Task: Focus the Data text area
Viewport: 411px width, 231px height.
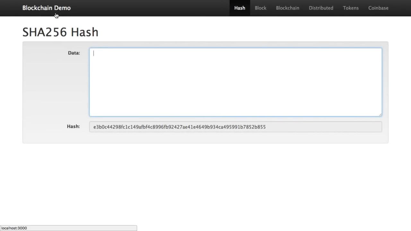Action: pos(235,82)
